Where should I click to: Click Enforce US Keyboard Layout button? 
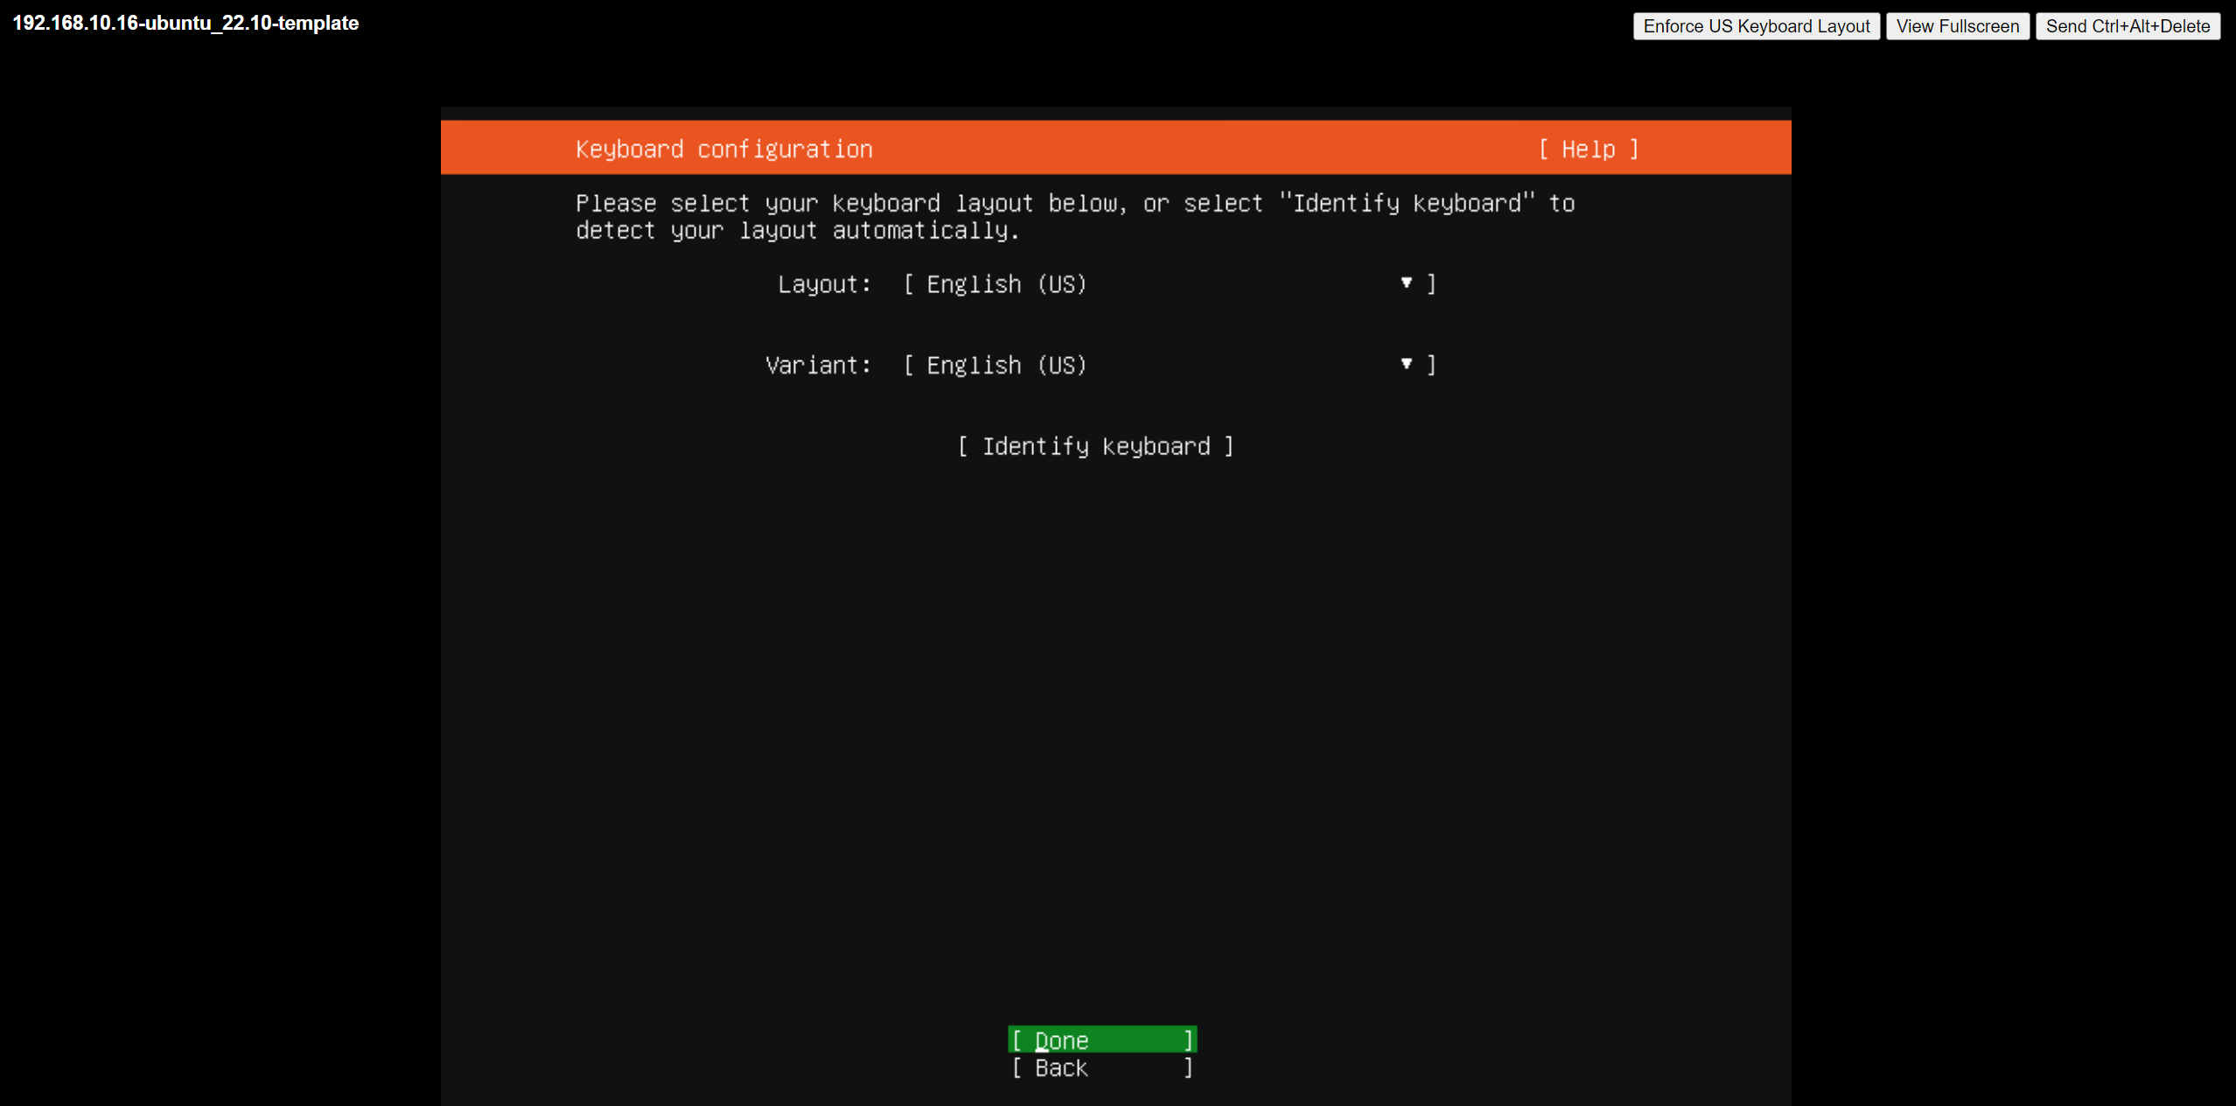coord(1756,26)
